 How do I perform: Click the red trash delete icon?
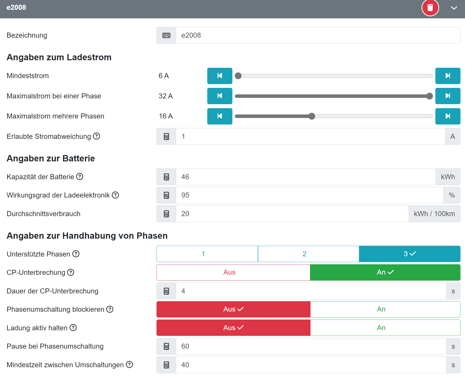pyautogui.click(x=430, y=8)
